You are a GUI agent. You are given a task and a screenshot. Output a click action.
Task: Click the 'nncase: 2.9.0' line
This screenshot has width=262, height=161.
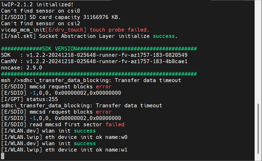coord(22,68)
